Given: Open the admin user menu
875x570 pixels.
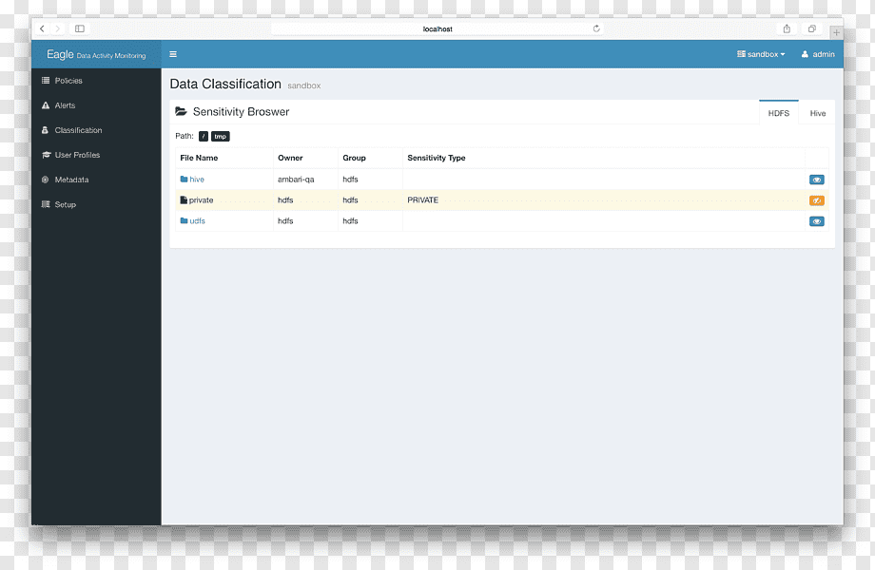Looking at the screenshot, I should tap(818, 54).
